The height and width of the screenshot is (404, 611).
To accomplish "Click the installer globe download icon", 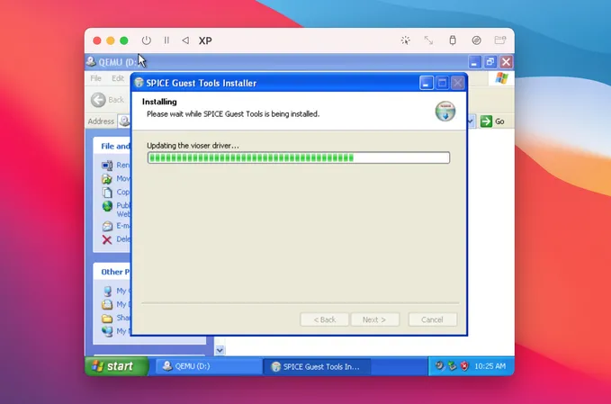I will (x=445, y=111).
